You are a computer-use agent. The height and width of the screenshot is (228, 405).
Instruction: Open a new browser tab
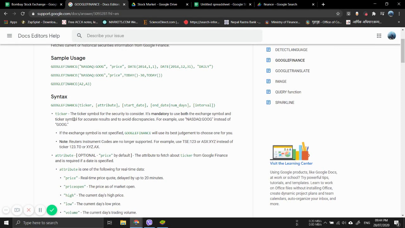pyautogui.click(x=323, y=4)
